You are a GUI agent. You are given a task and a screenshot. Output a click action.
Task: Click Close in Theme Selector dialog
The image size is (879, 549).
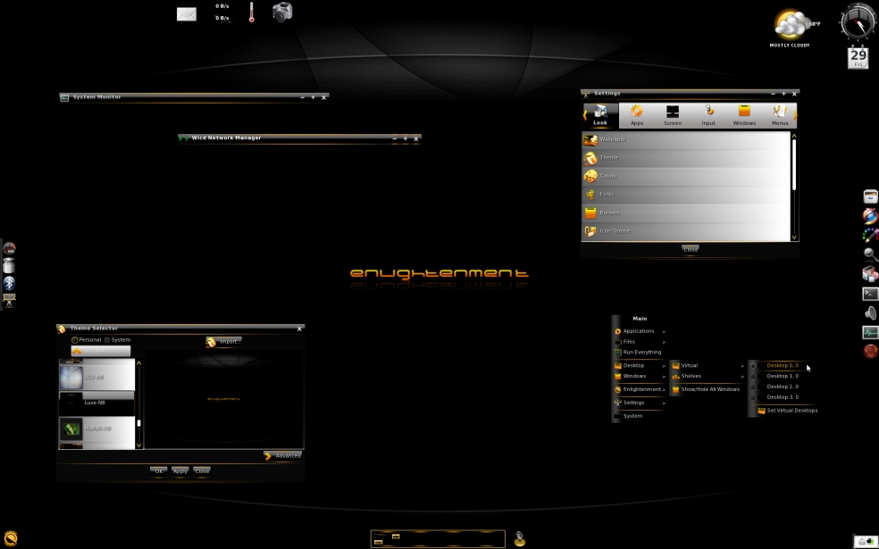202,471
